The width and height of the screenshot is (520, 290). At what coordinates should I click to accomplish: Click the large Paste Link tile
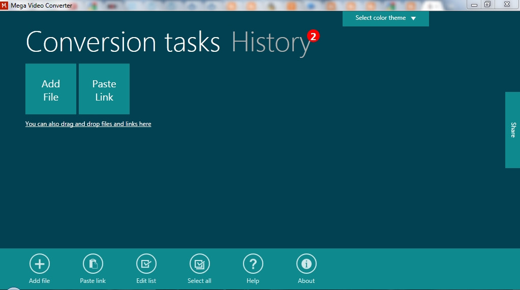[x=104, y=89]
